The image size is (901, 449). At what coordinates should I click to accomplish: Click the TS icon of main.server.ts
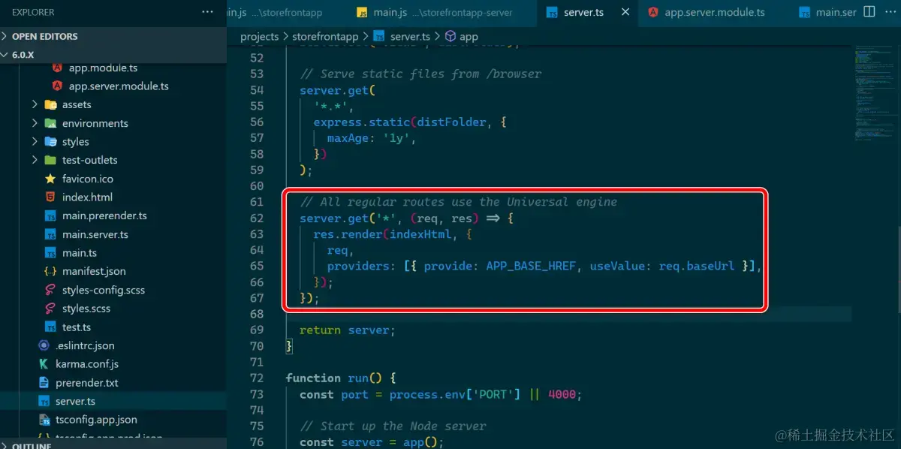(x=50, y=234)
